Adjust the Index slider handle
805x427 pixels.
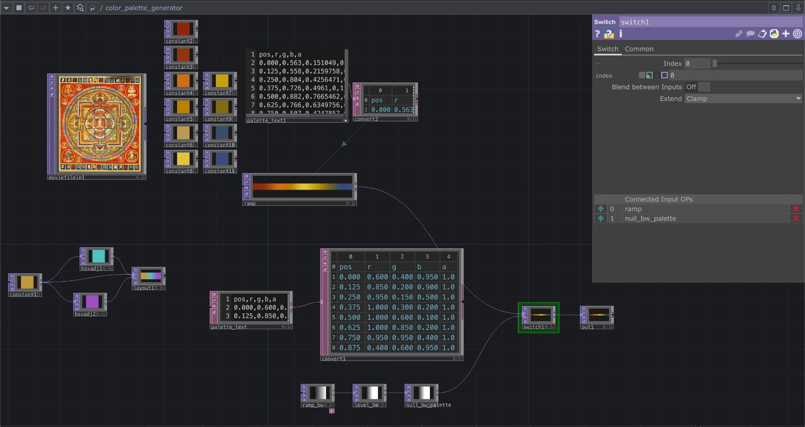[x=714, y=63]
